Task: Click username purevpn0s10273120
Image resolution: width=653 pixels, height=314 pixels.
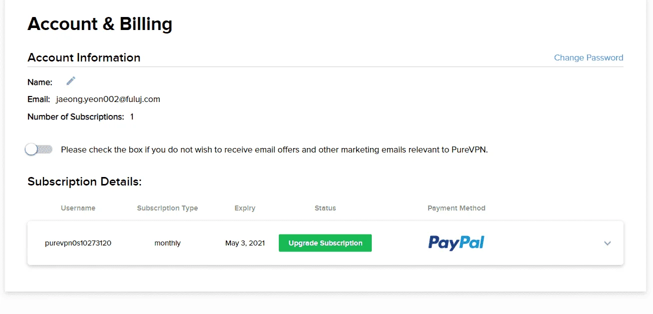Action: 78,243
